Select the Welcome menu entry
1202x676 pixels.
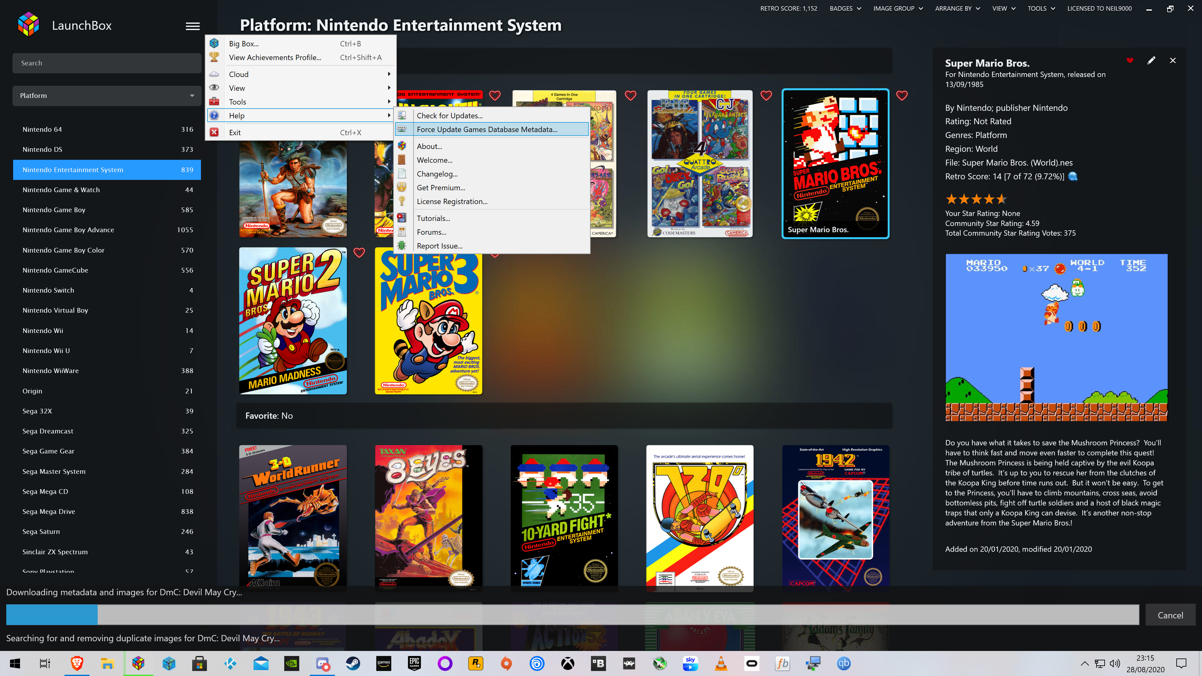492,160
